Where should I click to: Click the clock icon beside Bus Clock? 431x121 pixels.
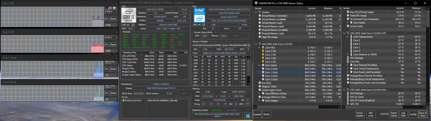pos(259,83)
